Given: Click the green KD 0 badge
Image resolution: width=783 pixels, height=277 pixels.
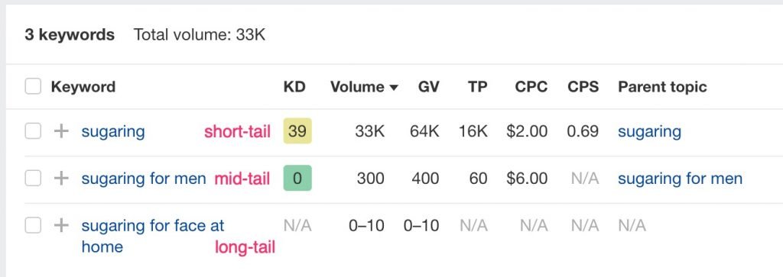Looking at the screenshot, I should tap(297, 178).
